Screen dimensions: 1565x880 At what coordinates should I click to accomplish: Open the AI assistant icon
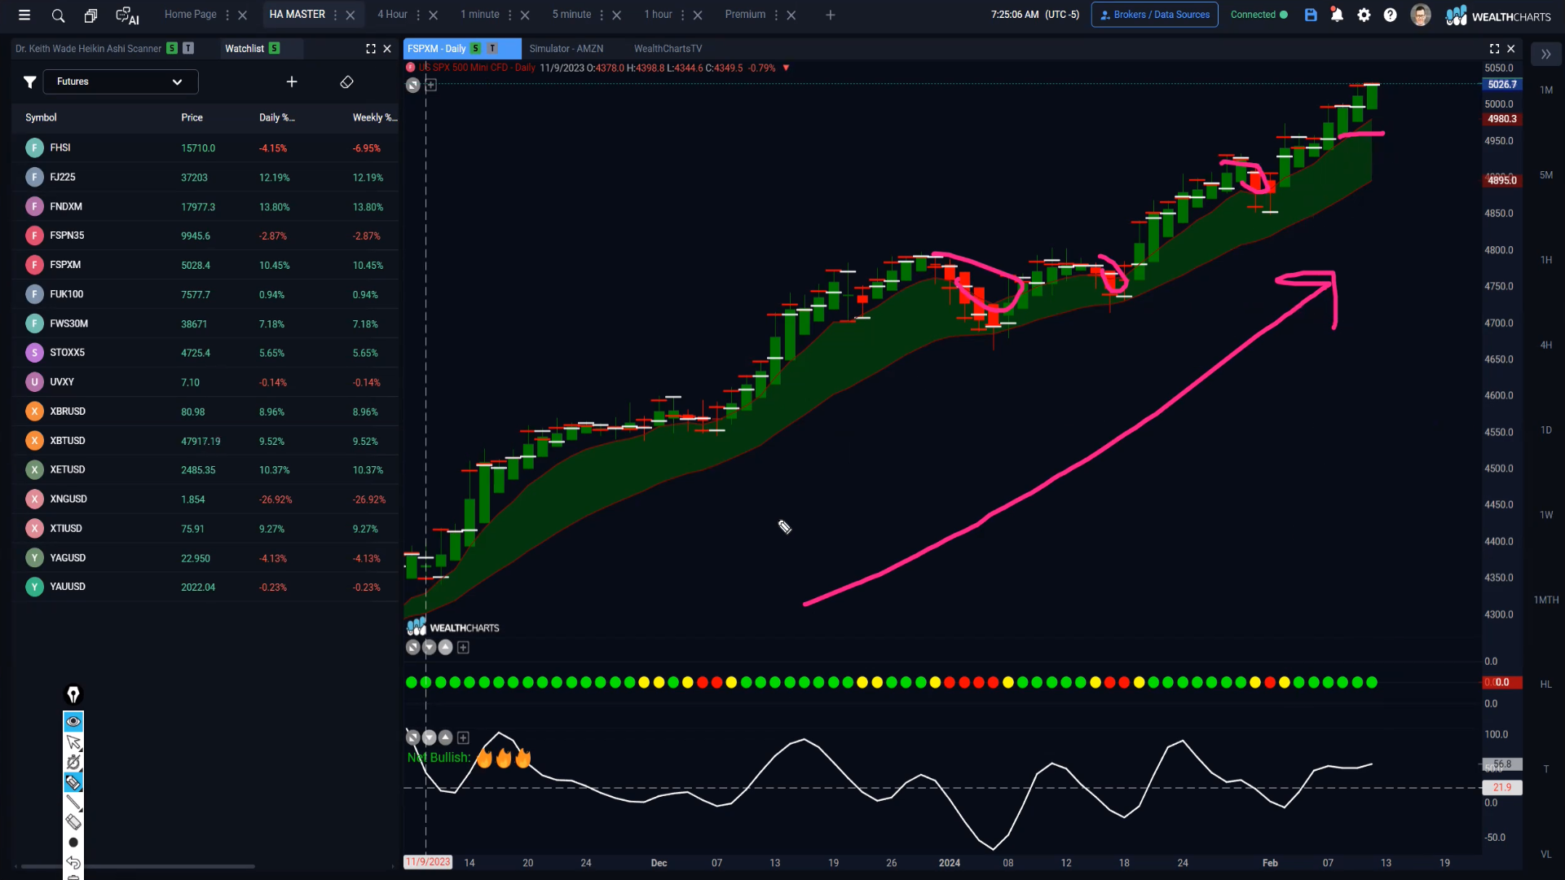point(127,15)
